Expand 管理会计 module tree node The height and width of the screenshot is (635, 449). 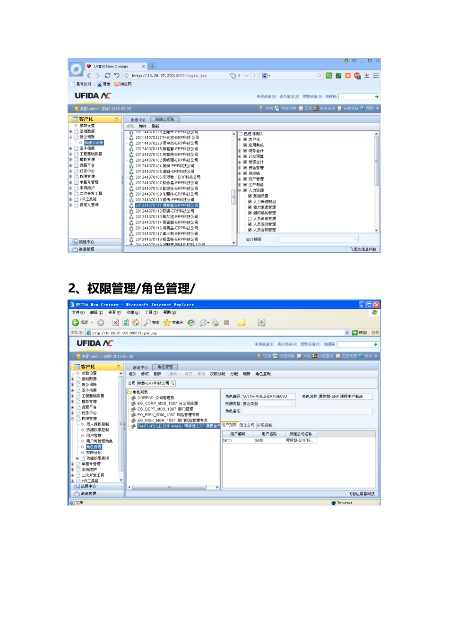coord(240,162)
